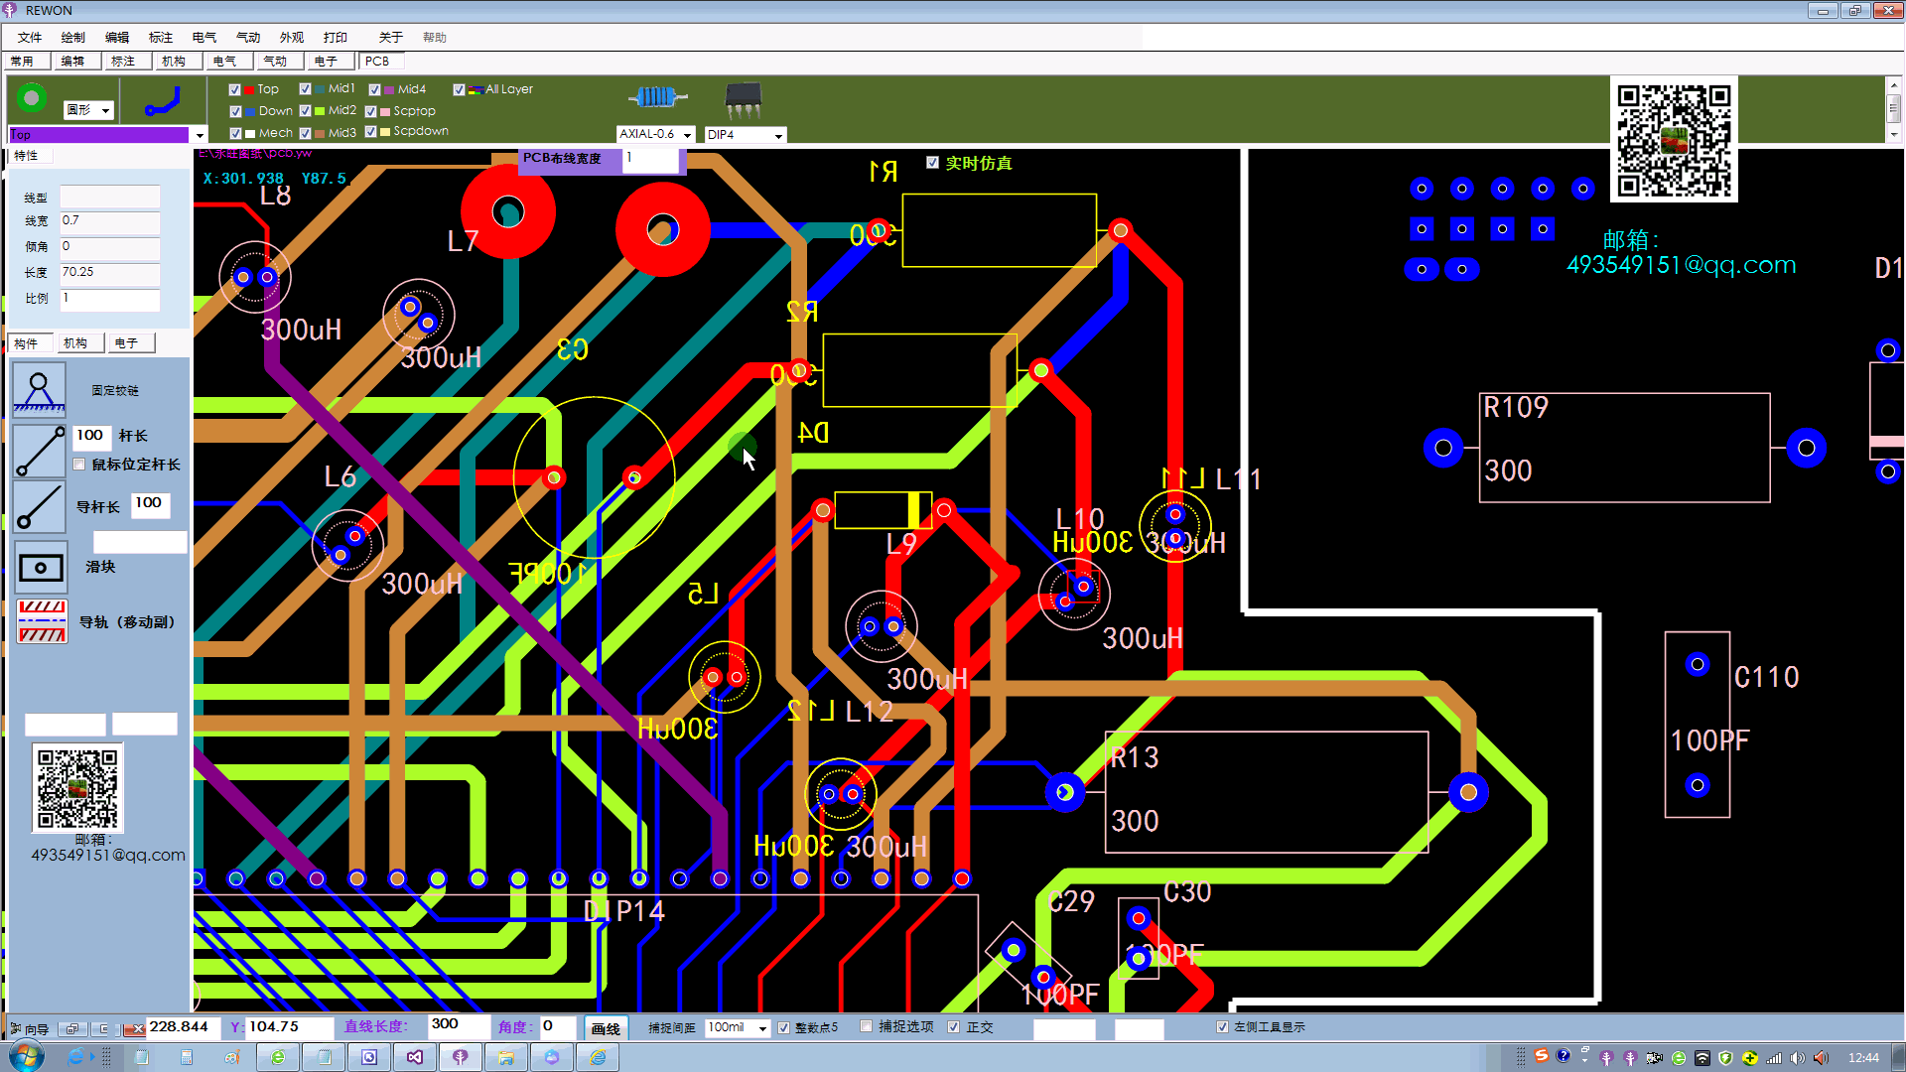Screen dimensions: 1906x1072
Task: Toggle the Mech layer checkbox
Action: click(235, 133)
